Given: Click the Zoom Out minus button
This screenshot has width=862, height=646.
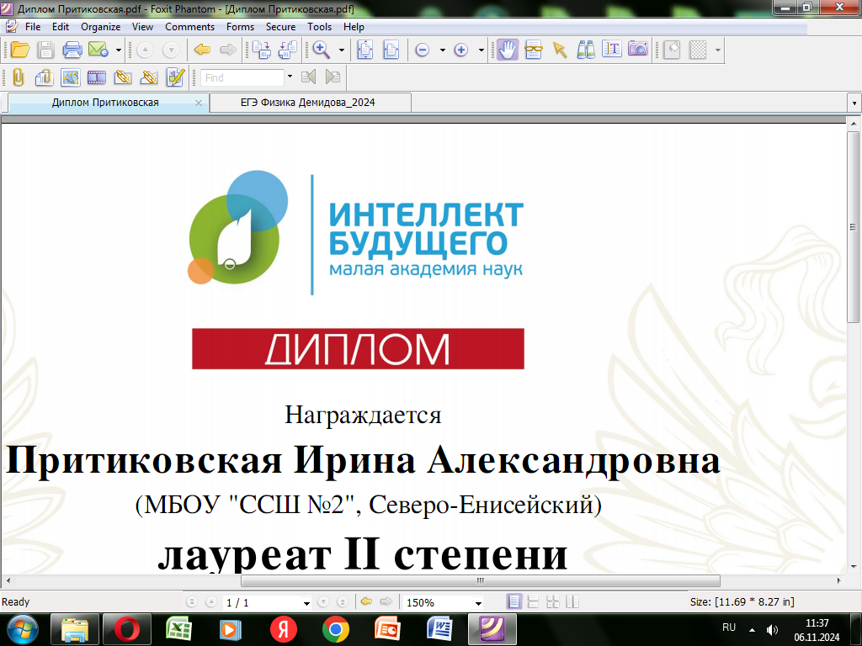Looking at the screenshot, I should pos(423,50).
